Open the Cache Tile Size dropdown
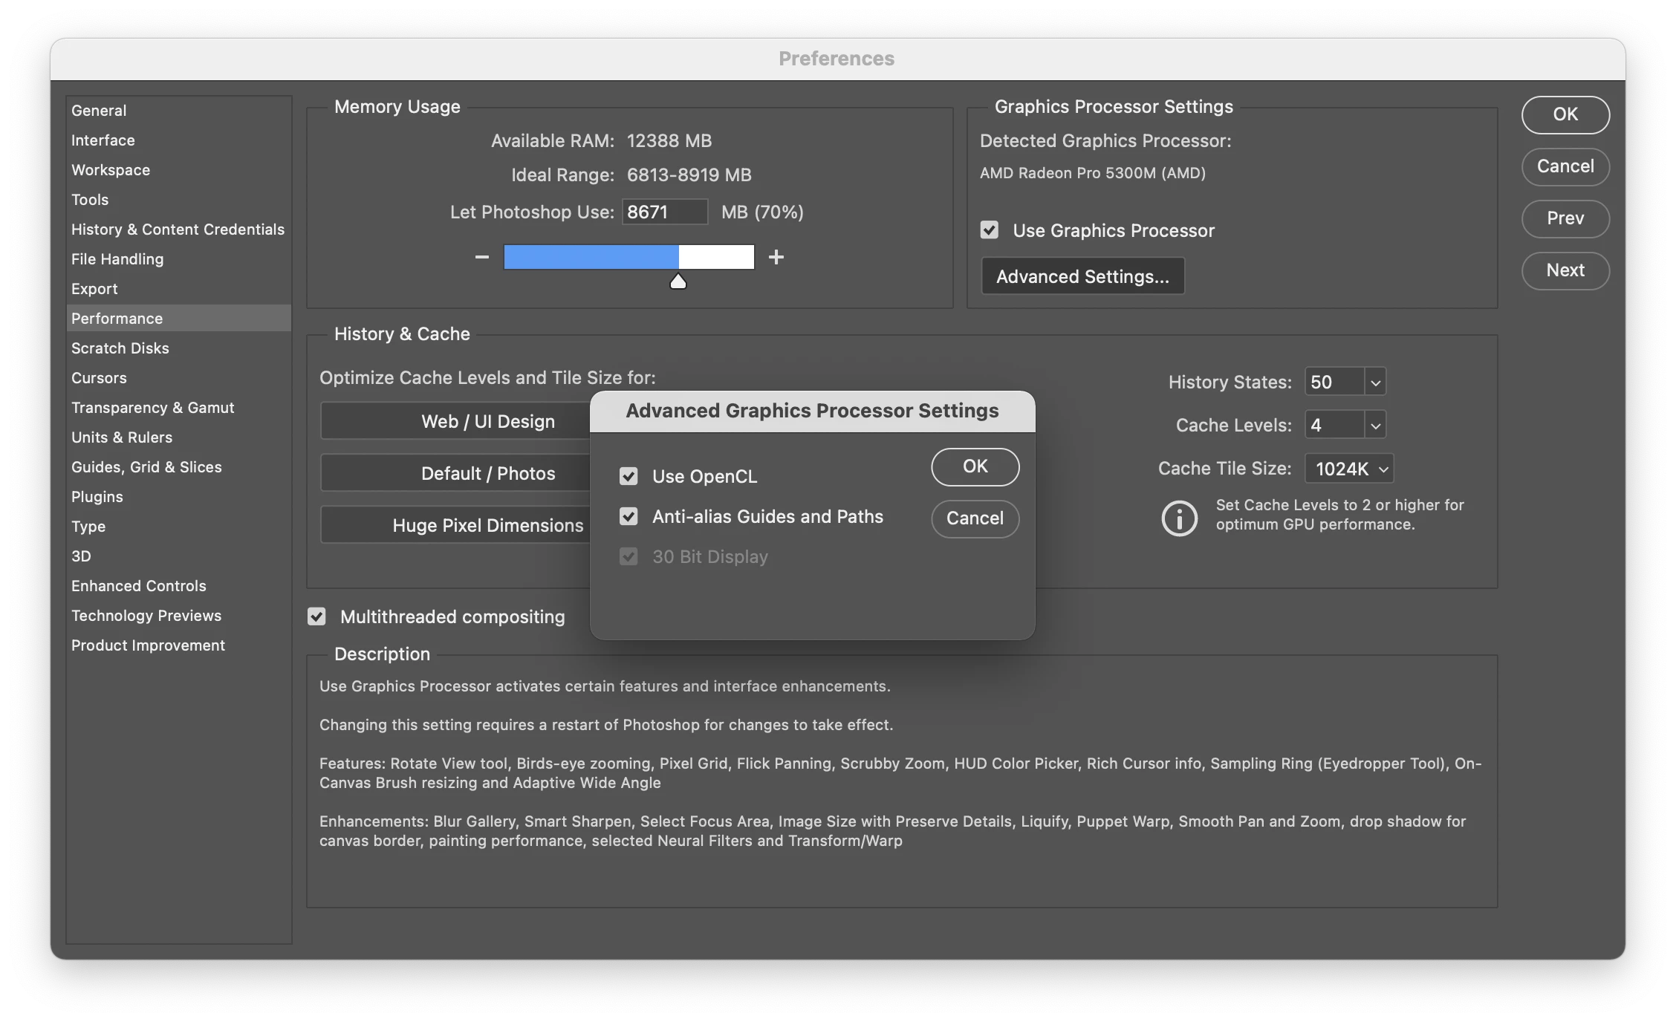This screenshot has height=1022, width=1676. pos(1349,469)
